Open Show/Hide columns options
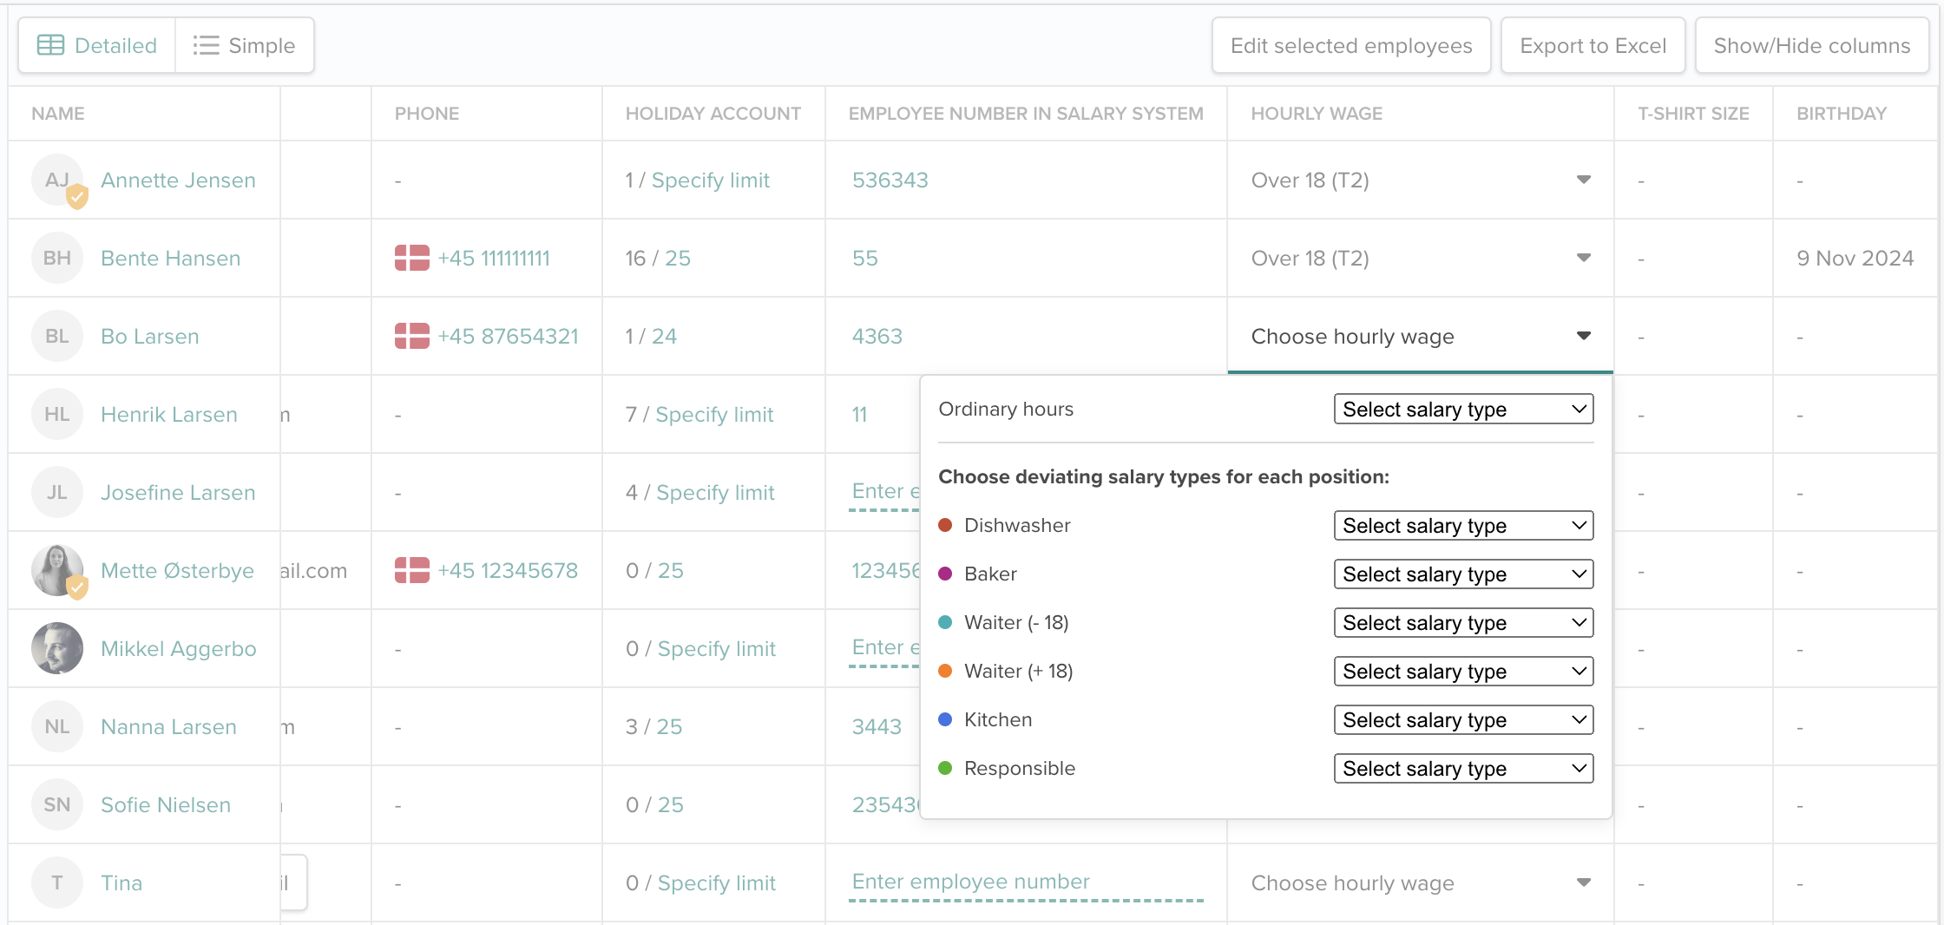 click(1811, 45)
